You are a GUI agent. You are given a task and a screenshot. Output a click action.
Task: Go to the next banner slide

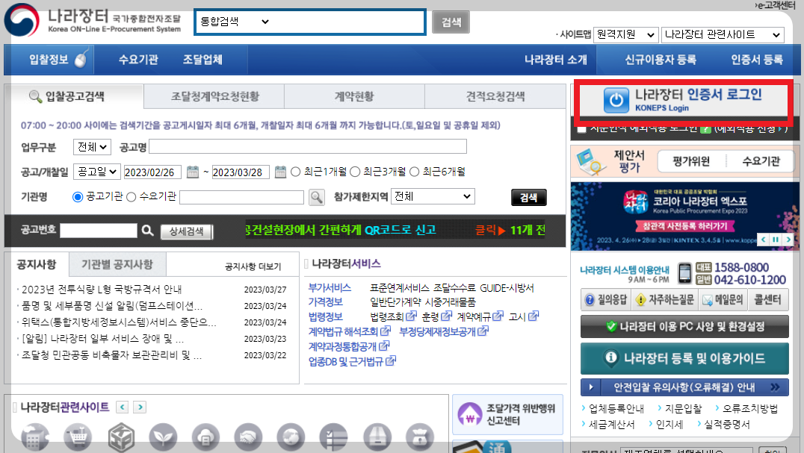click(x=788, y=239)
